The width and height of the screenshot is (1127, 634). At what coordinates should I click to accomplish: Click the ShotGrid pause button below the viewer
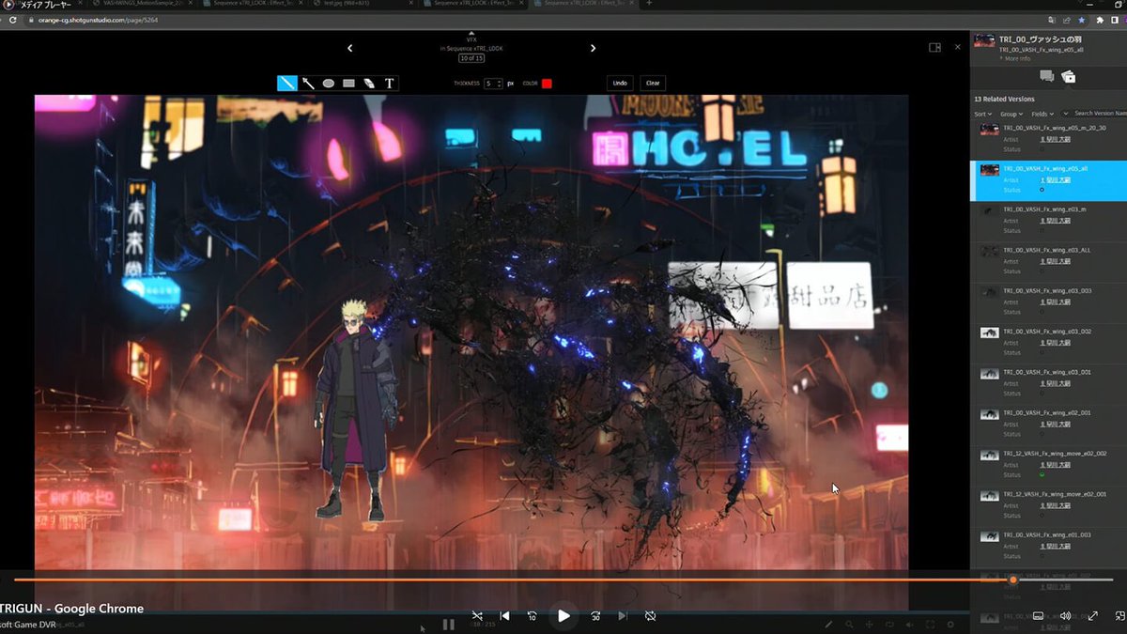click(x=449, y=625)
